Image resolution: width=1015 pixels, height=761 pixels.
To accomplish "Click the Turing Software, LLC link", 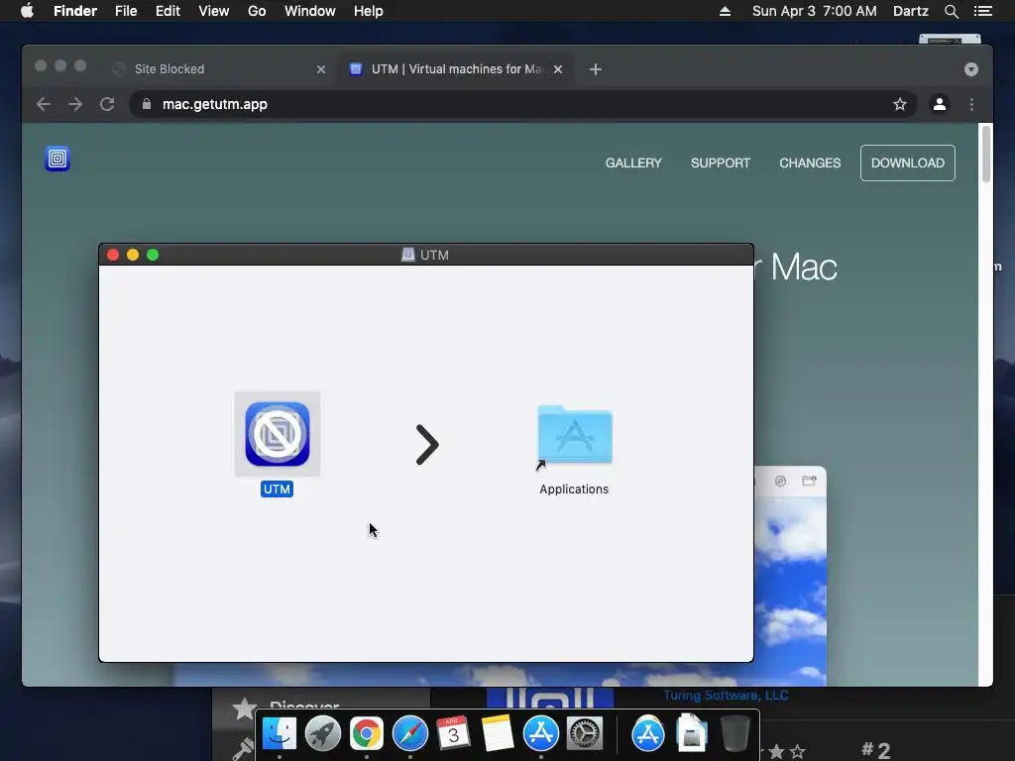I will click(x=725, y=696).
